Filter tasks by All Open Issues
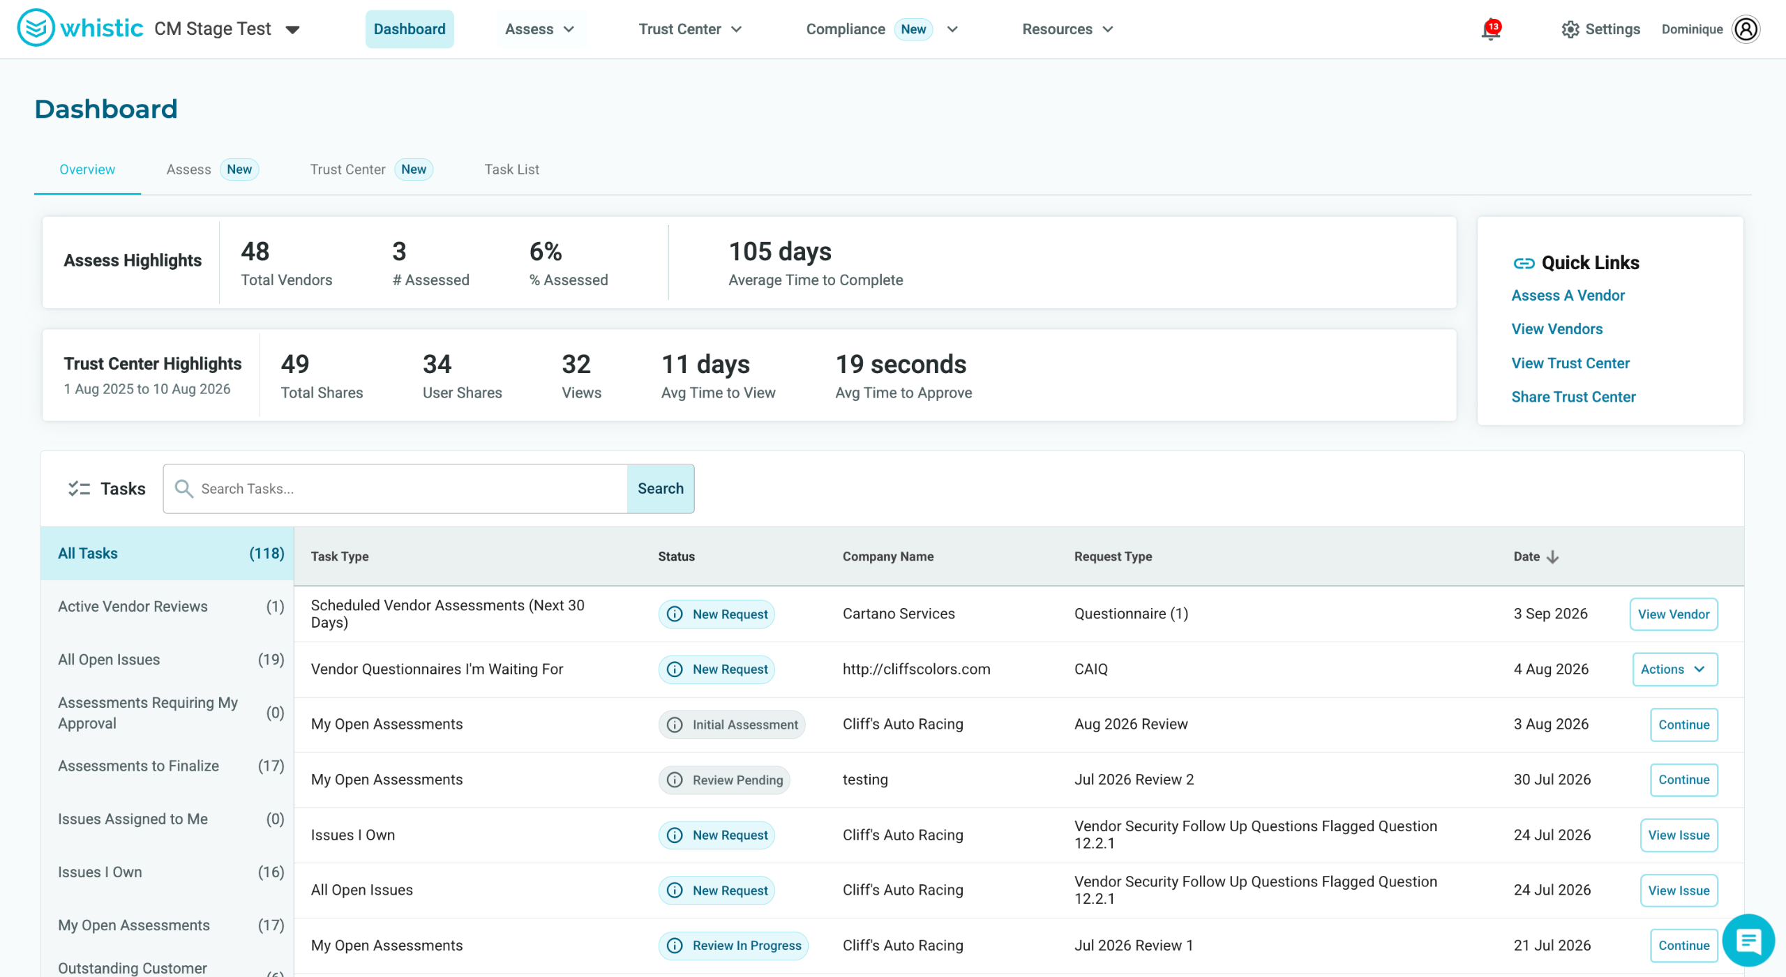This screenshot has height=977, width=1786. pyautogui.click(x=167, y=660)
